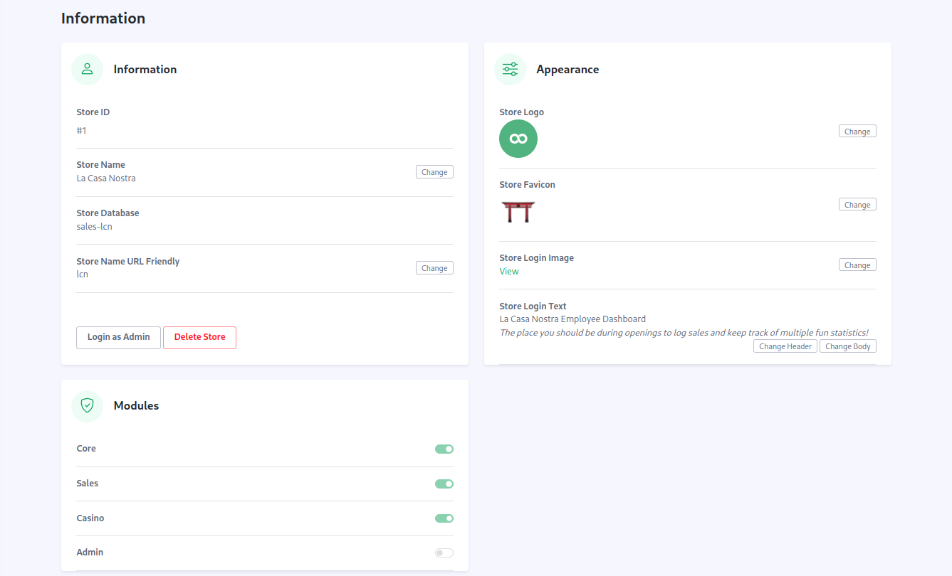Click Change Header for login text
This screenshot has height=576, width=952.
[785, 346]
